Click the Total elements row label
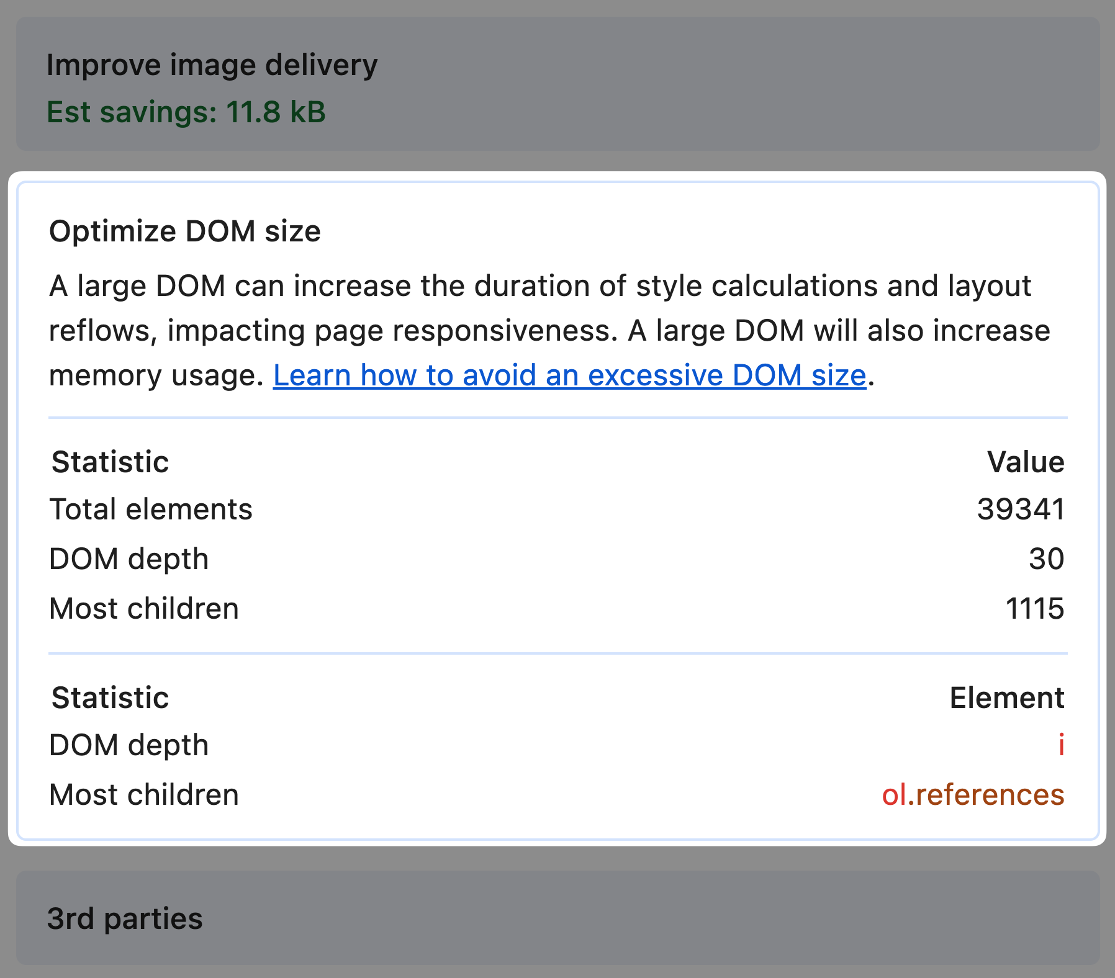This screenshot has height=978, width=1115. (151, 509)
